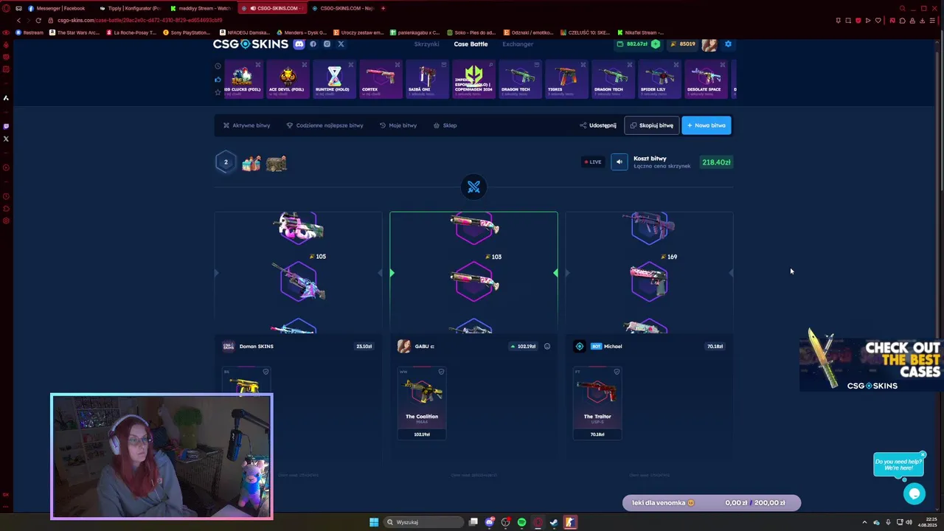Click the LIVE indicator badge
This screenshot has height=531, width=944.
pyautogui.click(x=593, y=162)
